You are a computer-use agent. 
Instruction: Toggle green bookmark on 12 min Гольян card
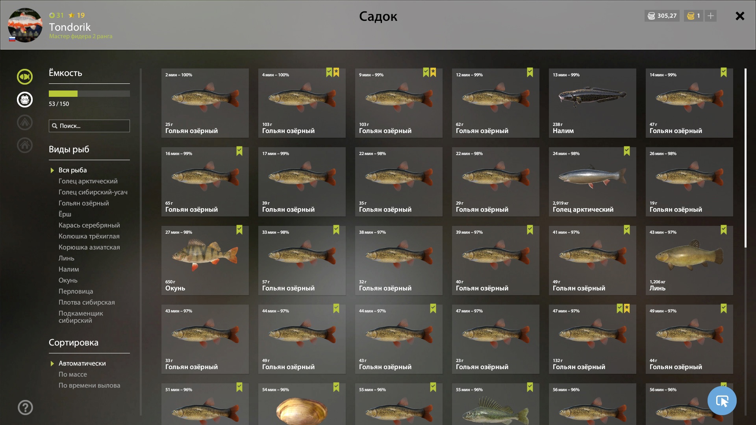point(530,72)
